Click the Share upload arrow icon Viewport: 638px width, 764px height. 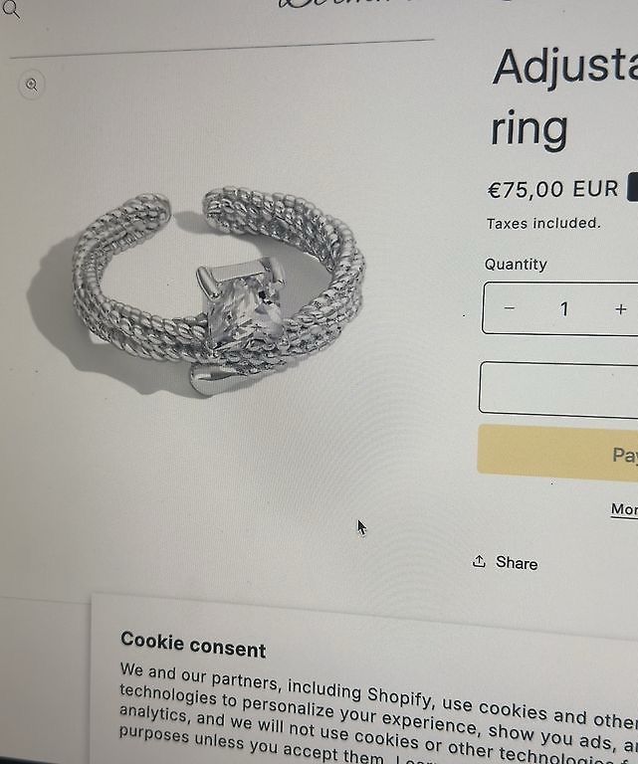(479, 561)
